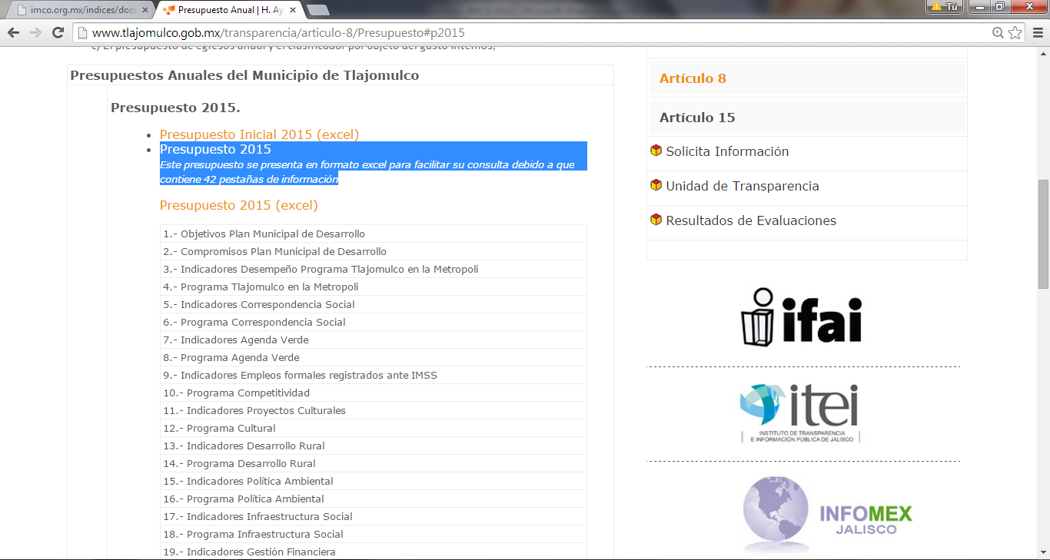Select row 18.- Programa Infraestructura Social

click(x=374, y=534)
